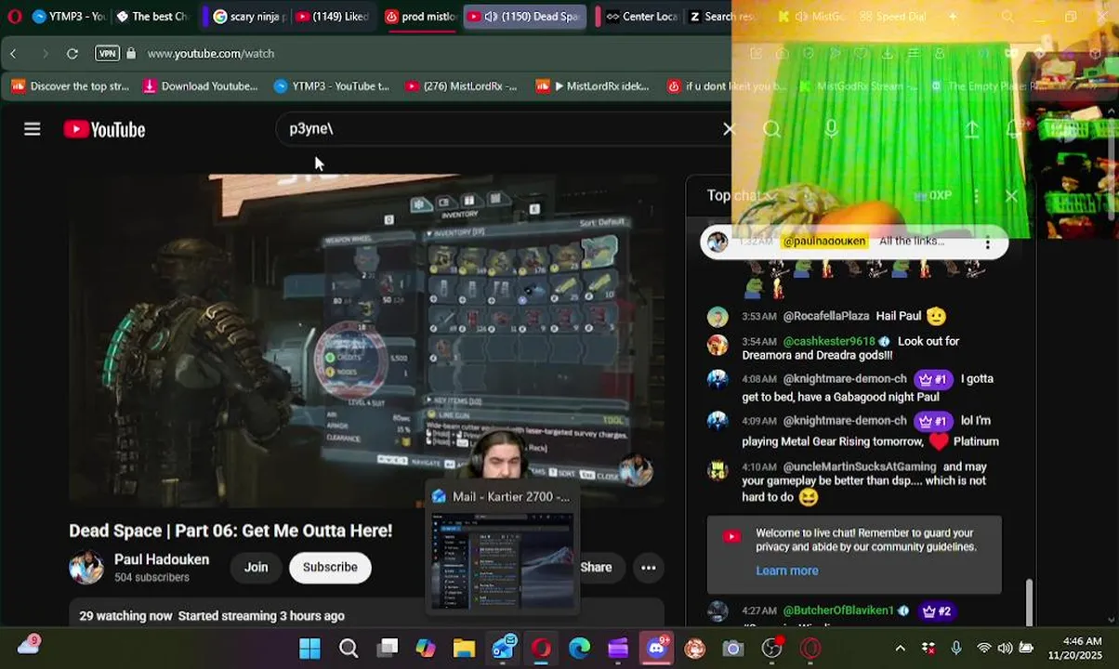Click the microphone tray icon
The height and width of the screenshot is (669, 1119).
tap(956, 648)
